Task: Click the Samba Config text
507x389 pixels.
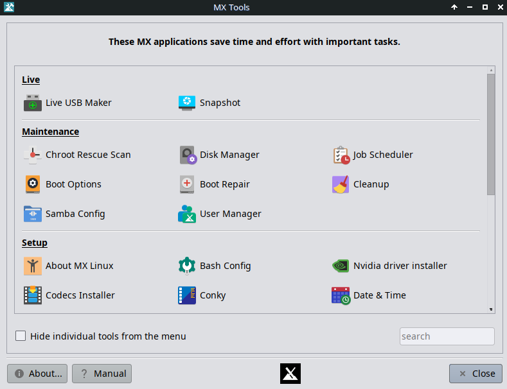Action: coord(75,214)
